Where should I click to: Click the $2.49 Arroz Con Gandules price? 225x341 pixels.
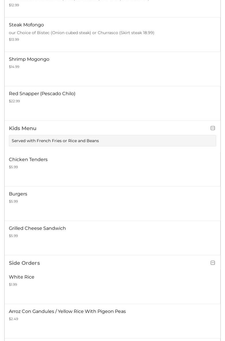(x=13, y=319)
